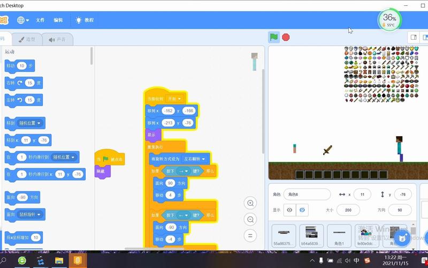Open the Sogou input tray icon
The width and height of the screenshot is (428, 268).
(367, 260)
